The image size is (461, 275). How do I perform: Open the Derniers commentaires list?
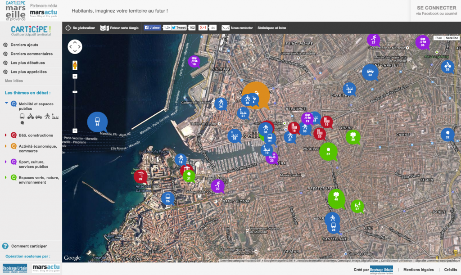pos(32,54)
